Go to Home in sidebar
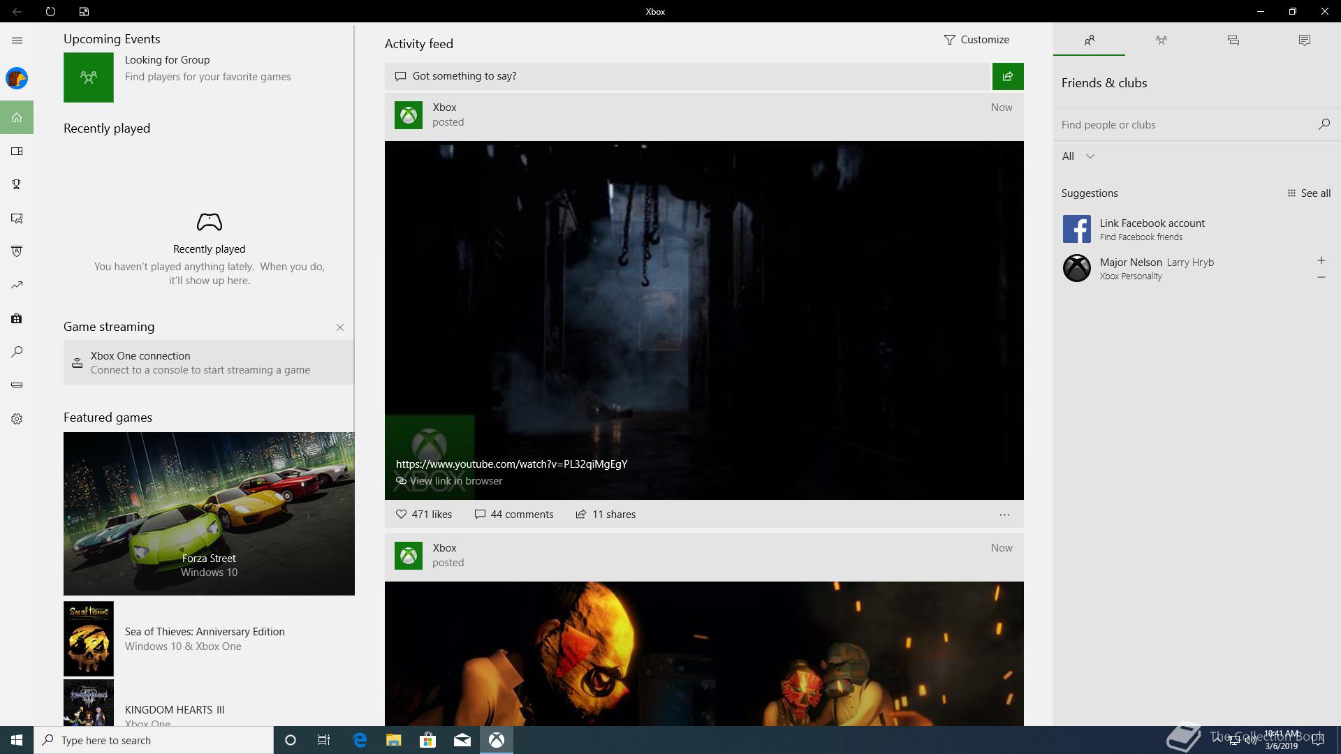1341x754 pixels. click(17, 117)
